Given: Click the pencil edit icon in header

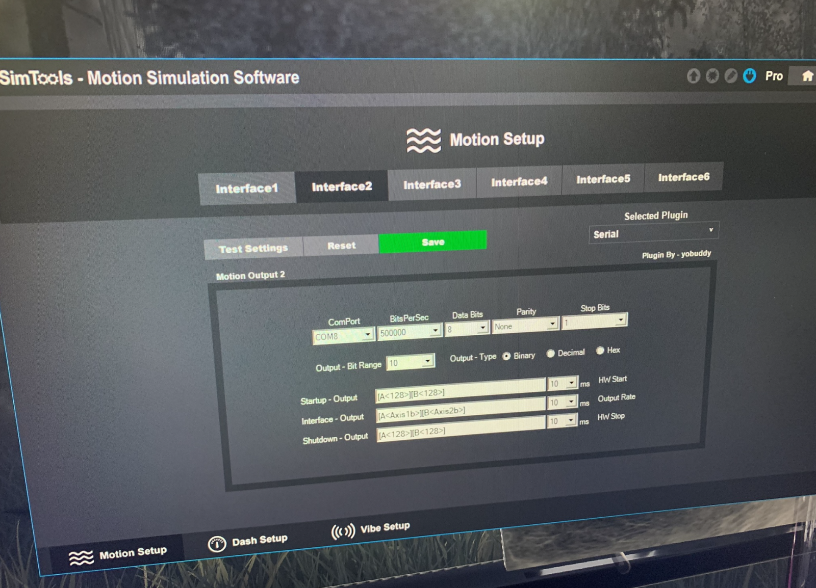Looking at the screenshot, I should tap(731, 76).
